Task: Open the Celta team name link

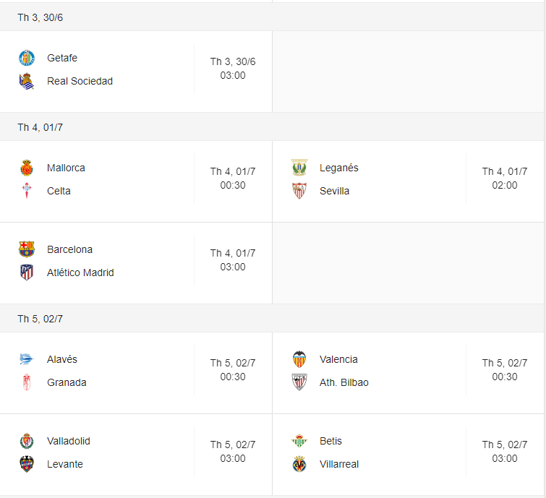Action: coord(59,191)
